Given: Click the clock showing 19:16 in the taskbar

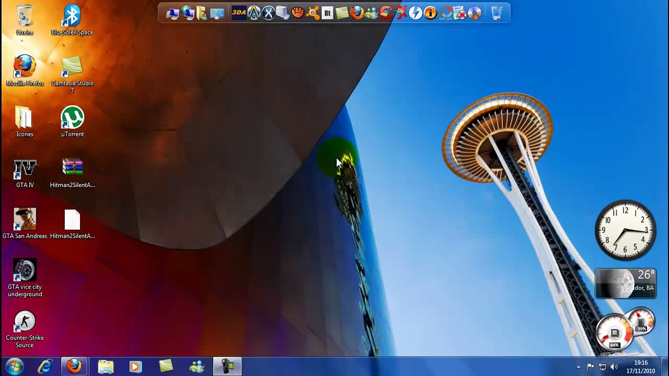Looking at the screenshot, I should 641,367.
